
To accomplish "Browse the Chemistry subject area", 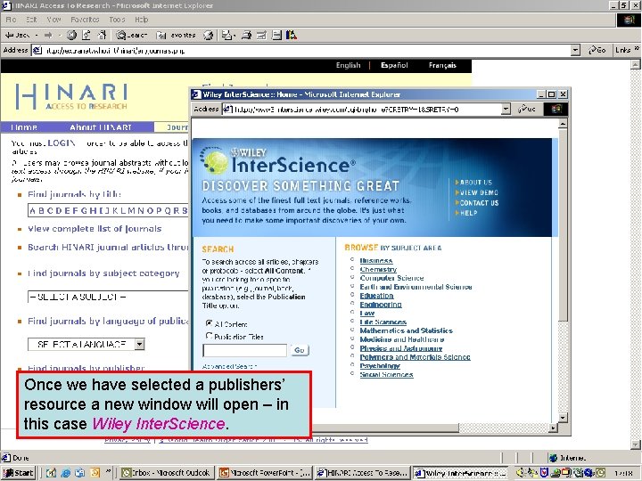I will pyautogui.click(x=378, y=269).
